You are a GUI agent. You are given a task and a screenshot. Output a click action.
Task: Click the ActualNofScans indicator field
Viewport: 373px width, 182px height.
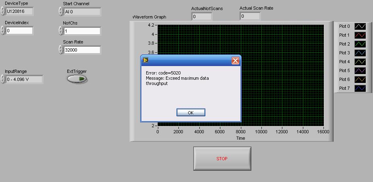tap(201, 17)
